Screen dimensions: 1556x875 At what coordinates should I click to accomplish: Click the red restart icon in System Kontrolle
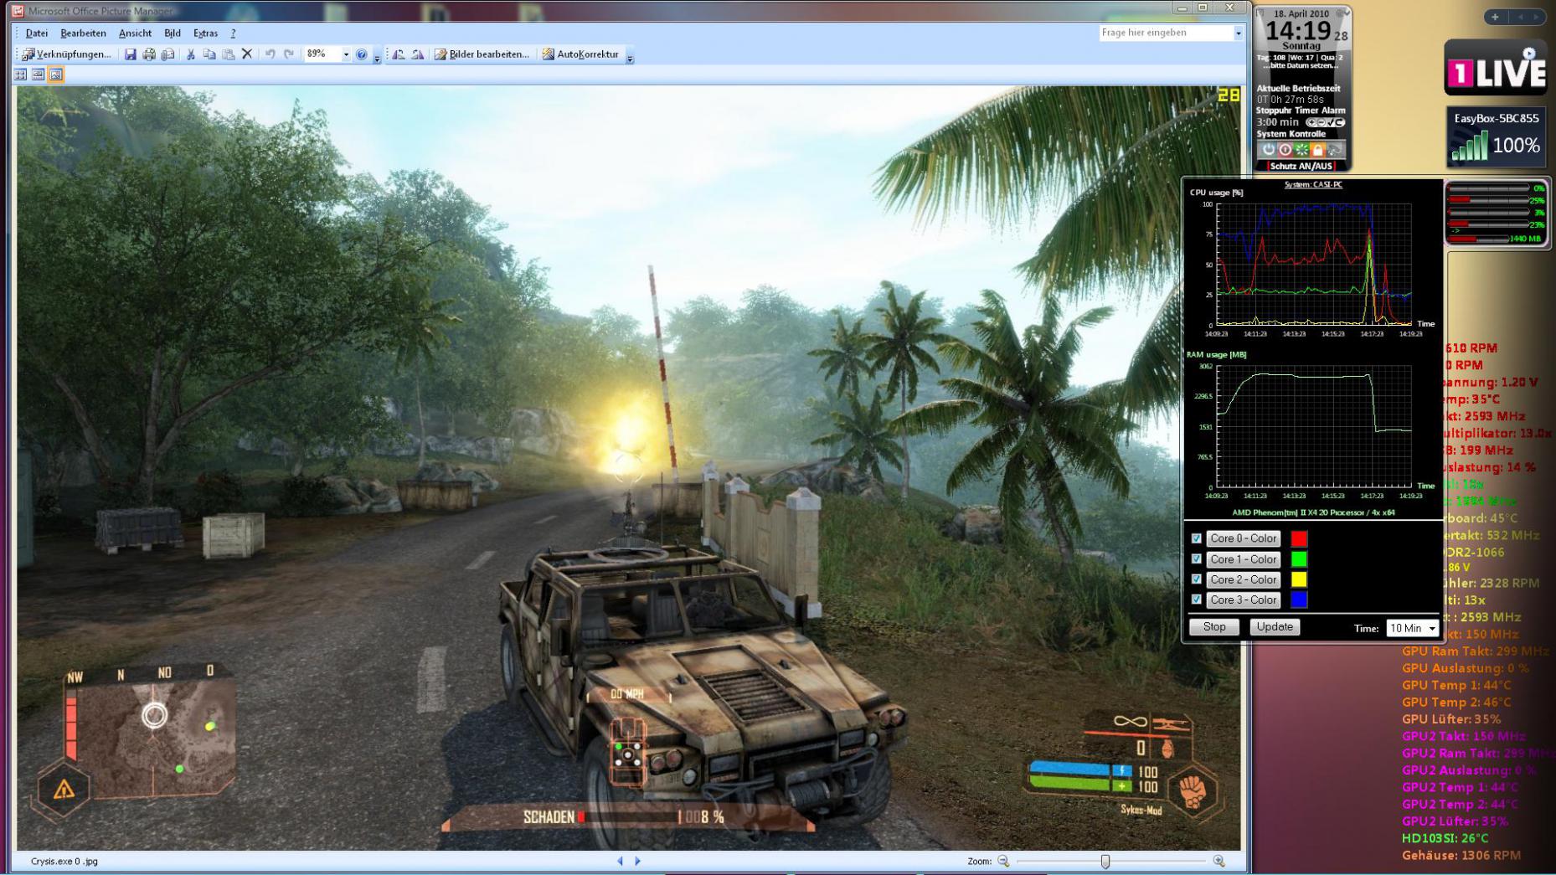click(x=1285, y=150)
